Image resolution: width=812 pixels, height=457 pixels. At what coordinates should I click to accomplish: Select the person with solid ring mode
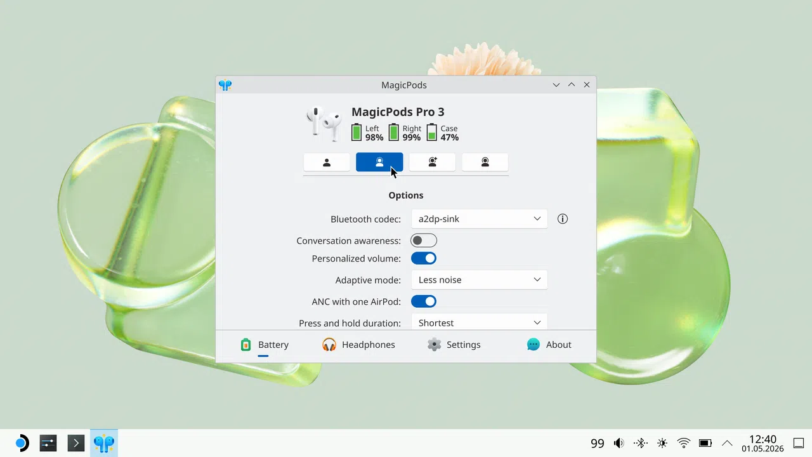click(x=485, y=162)
